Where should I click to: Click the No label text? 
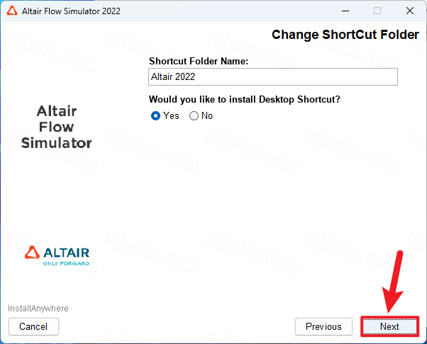(207, 116)
